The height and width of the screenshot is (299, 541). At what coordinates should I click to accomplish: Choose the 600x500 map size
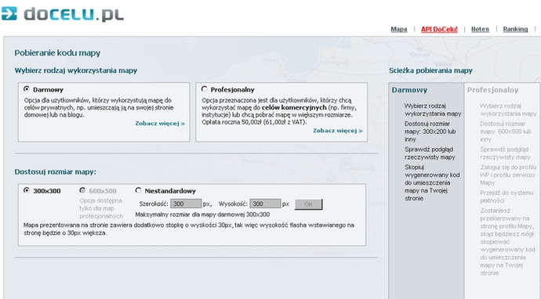[82, 190]
